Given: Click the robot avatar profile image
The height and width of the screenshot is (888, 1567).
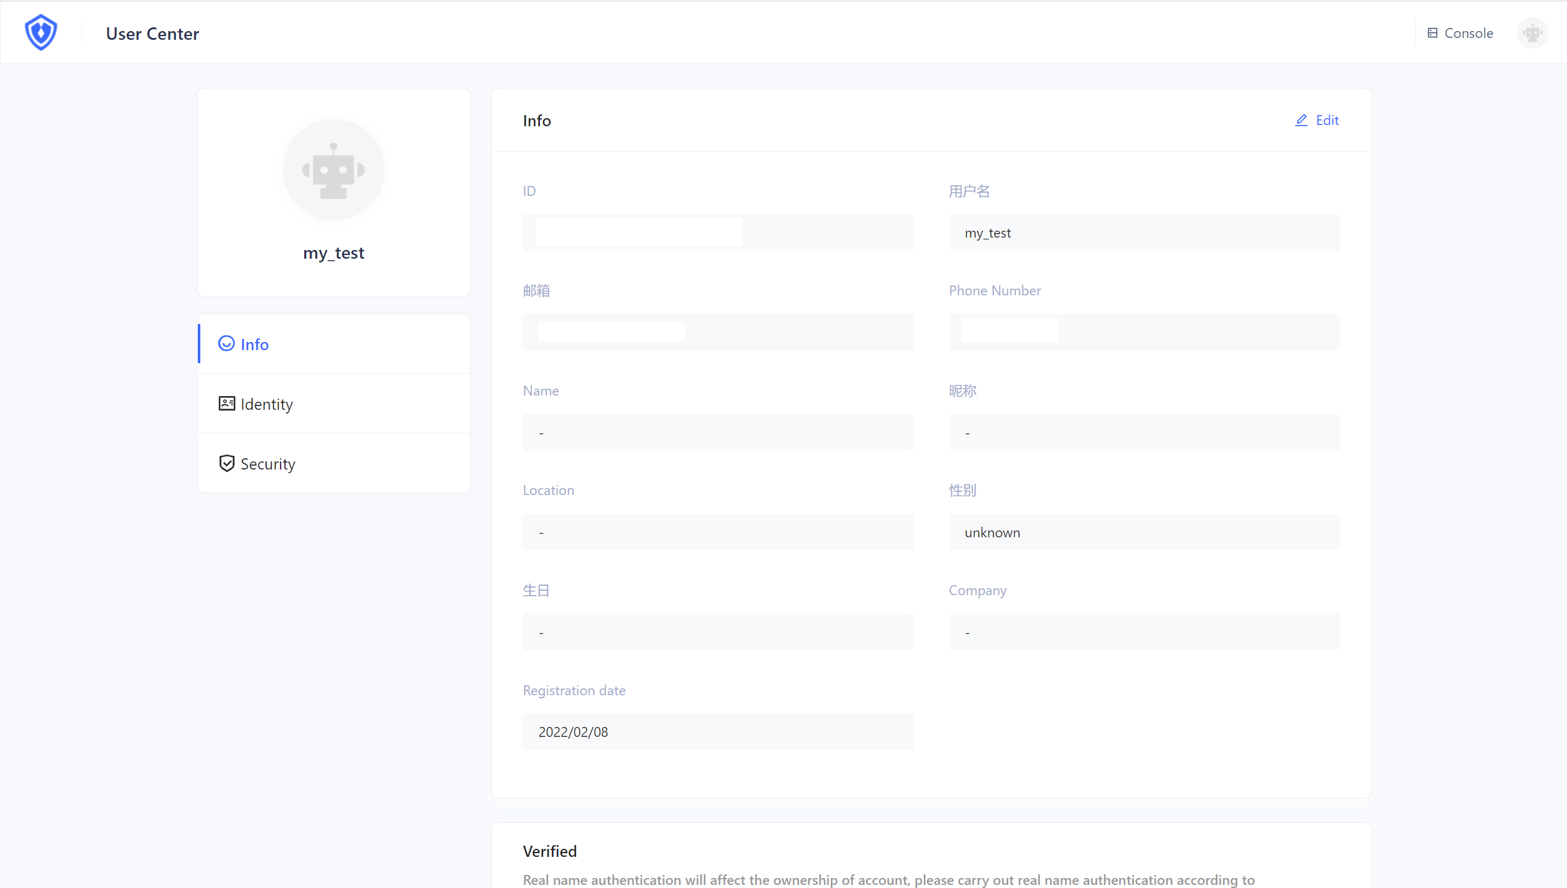Looking at the screenshot, I should click(333, 170).
